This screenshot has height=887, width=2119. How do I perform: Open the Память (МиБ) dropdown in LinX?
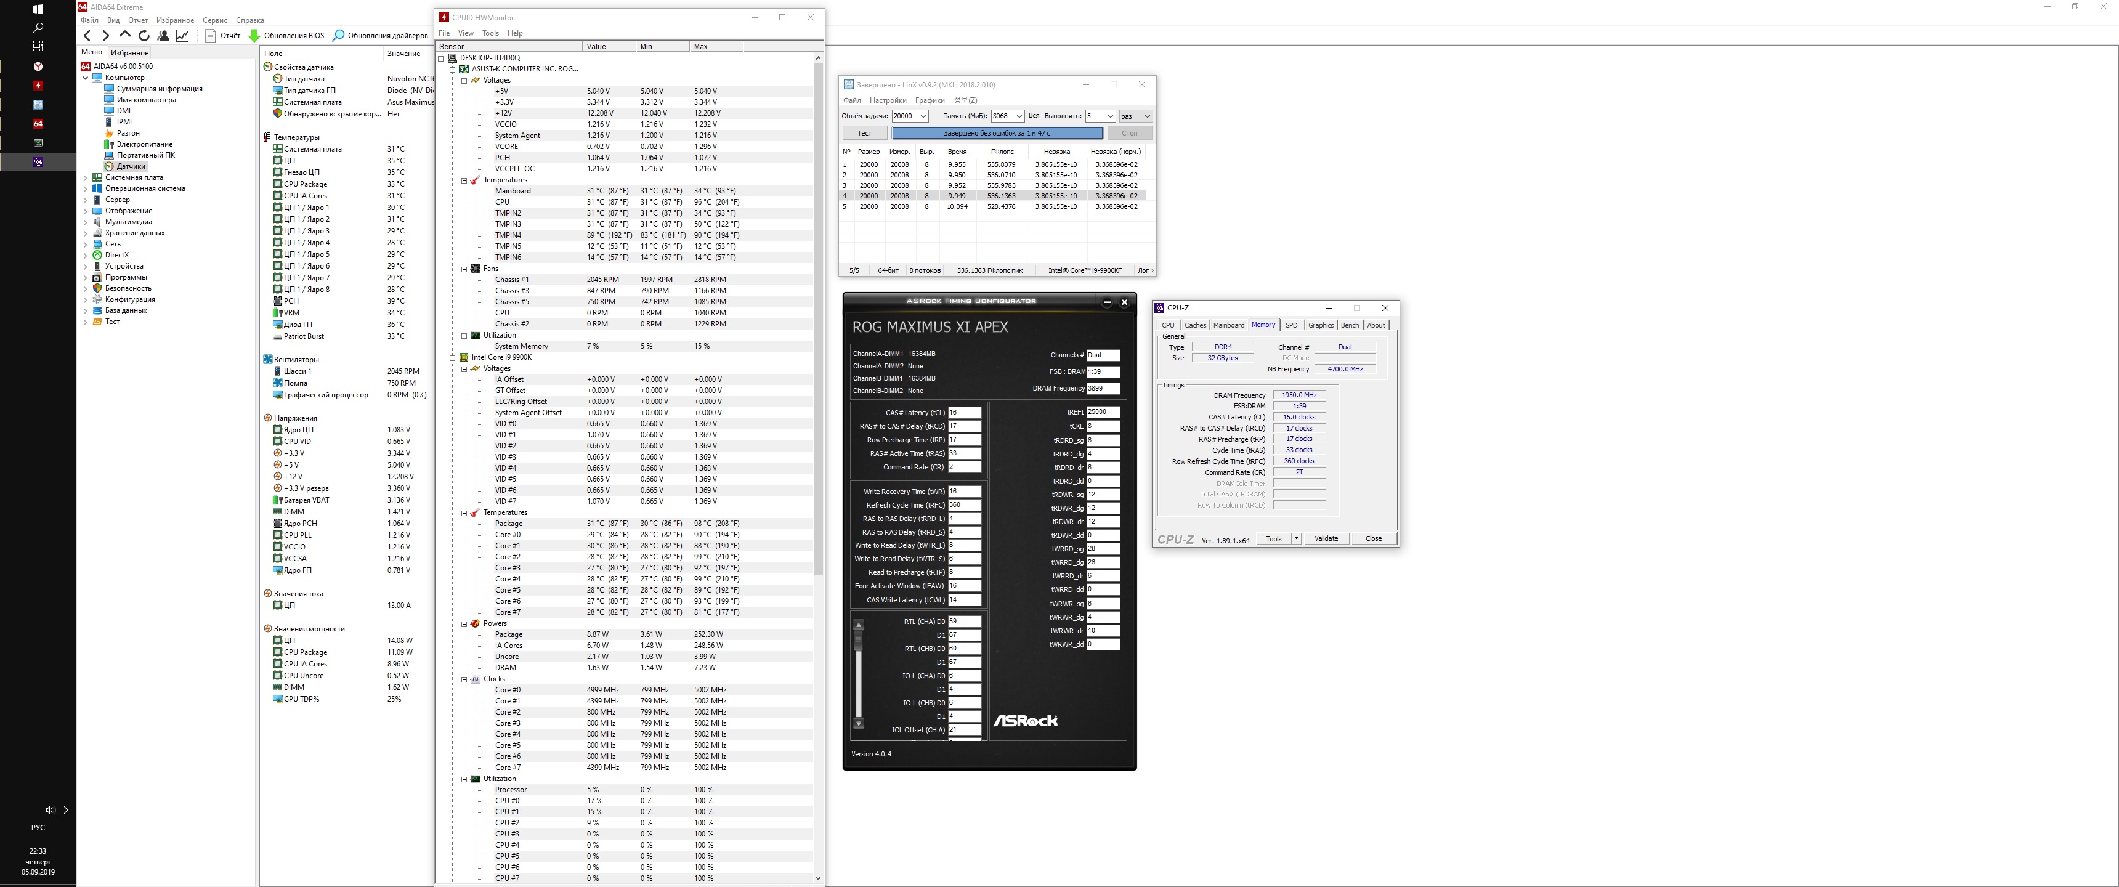tap(1018, 116)
